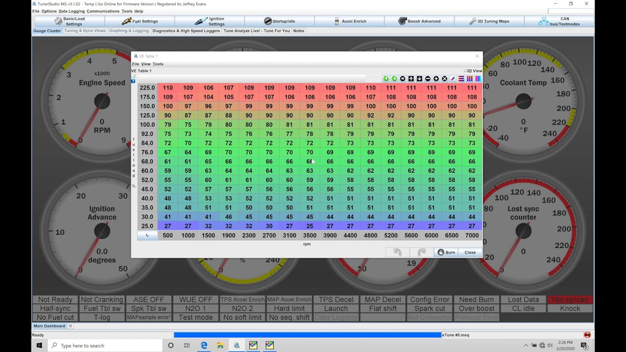
Task: Click the horizontal interpolate icon in VE Table toolbar
Action: pos(462,78)
